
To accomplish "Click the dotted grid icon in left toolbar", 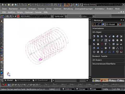I will click(2, 62).
